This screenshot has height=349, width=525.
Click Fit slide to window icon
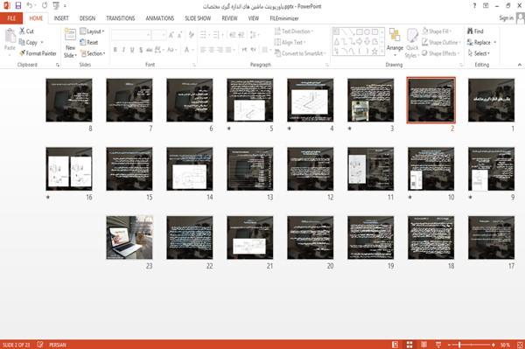pos(520,345)
